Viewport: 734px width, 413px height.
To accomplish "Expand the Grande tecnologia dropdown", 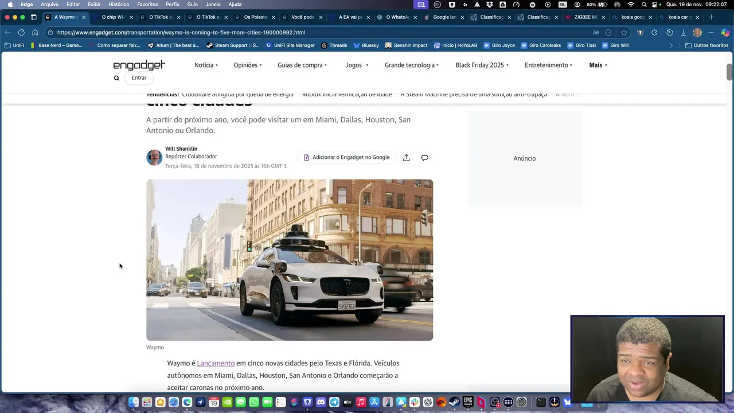I will point(411,65).
